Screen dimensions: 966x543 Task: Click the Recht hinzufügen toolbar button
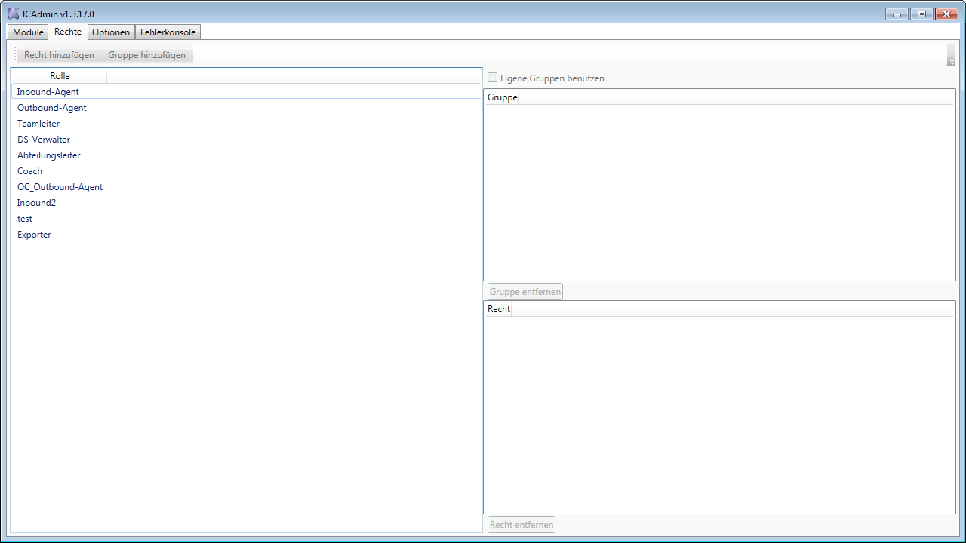click(59, 55)
